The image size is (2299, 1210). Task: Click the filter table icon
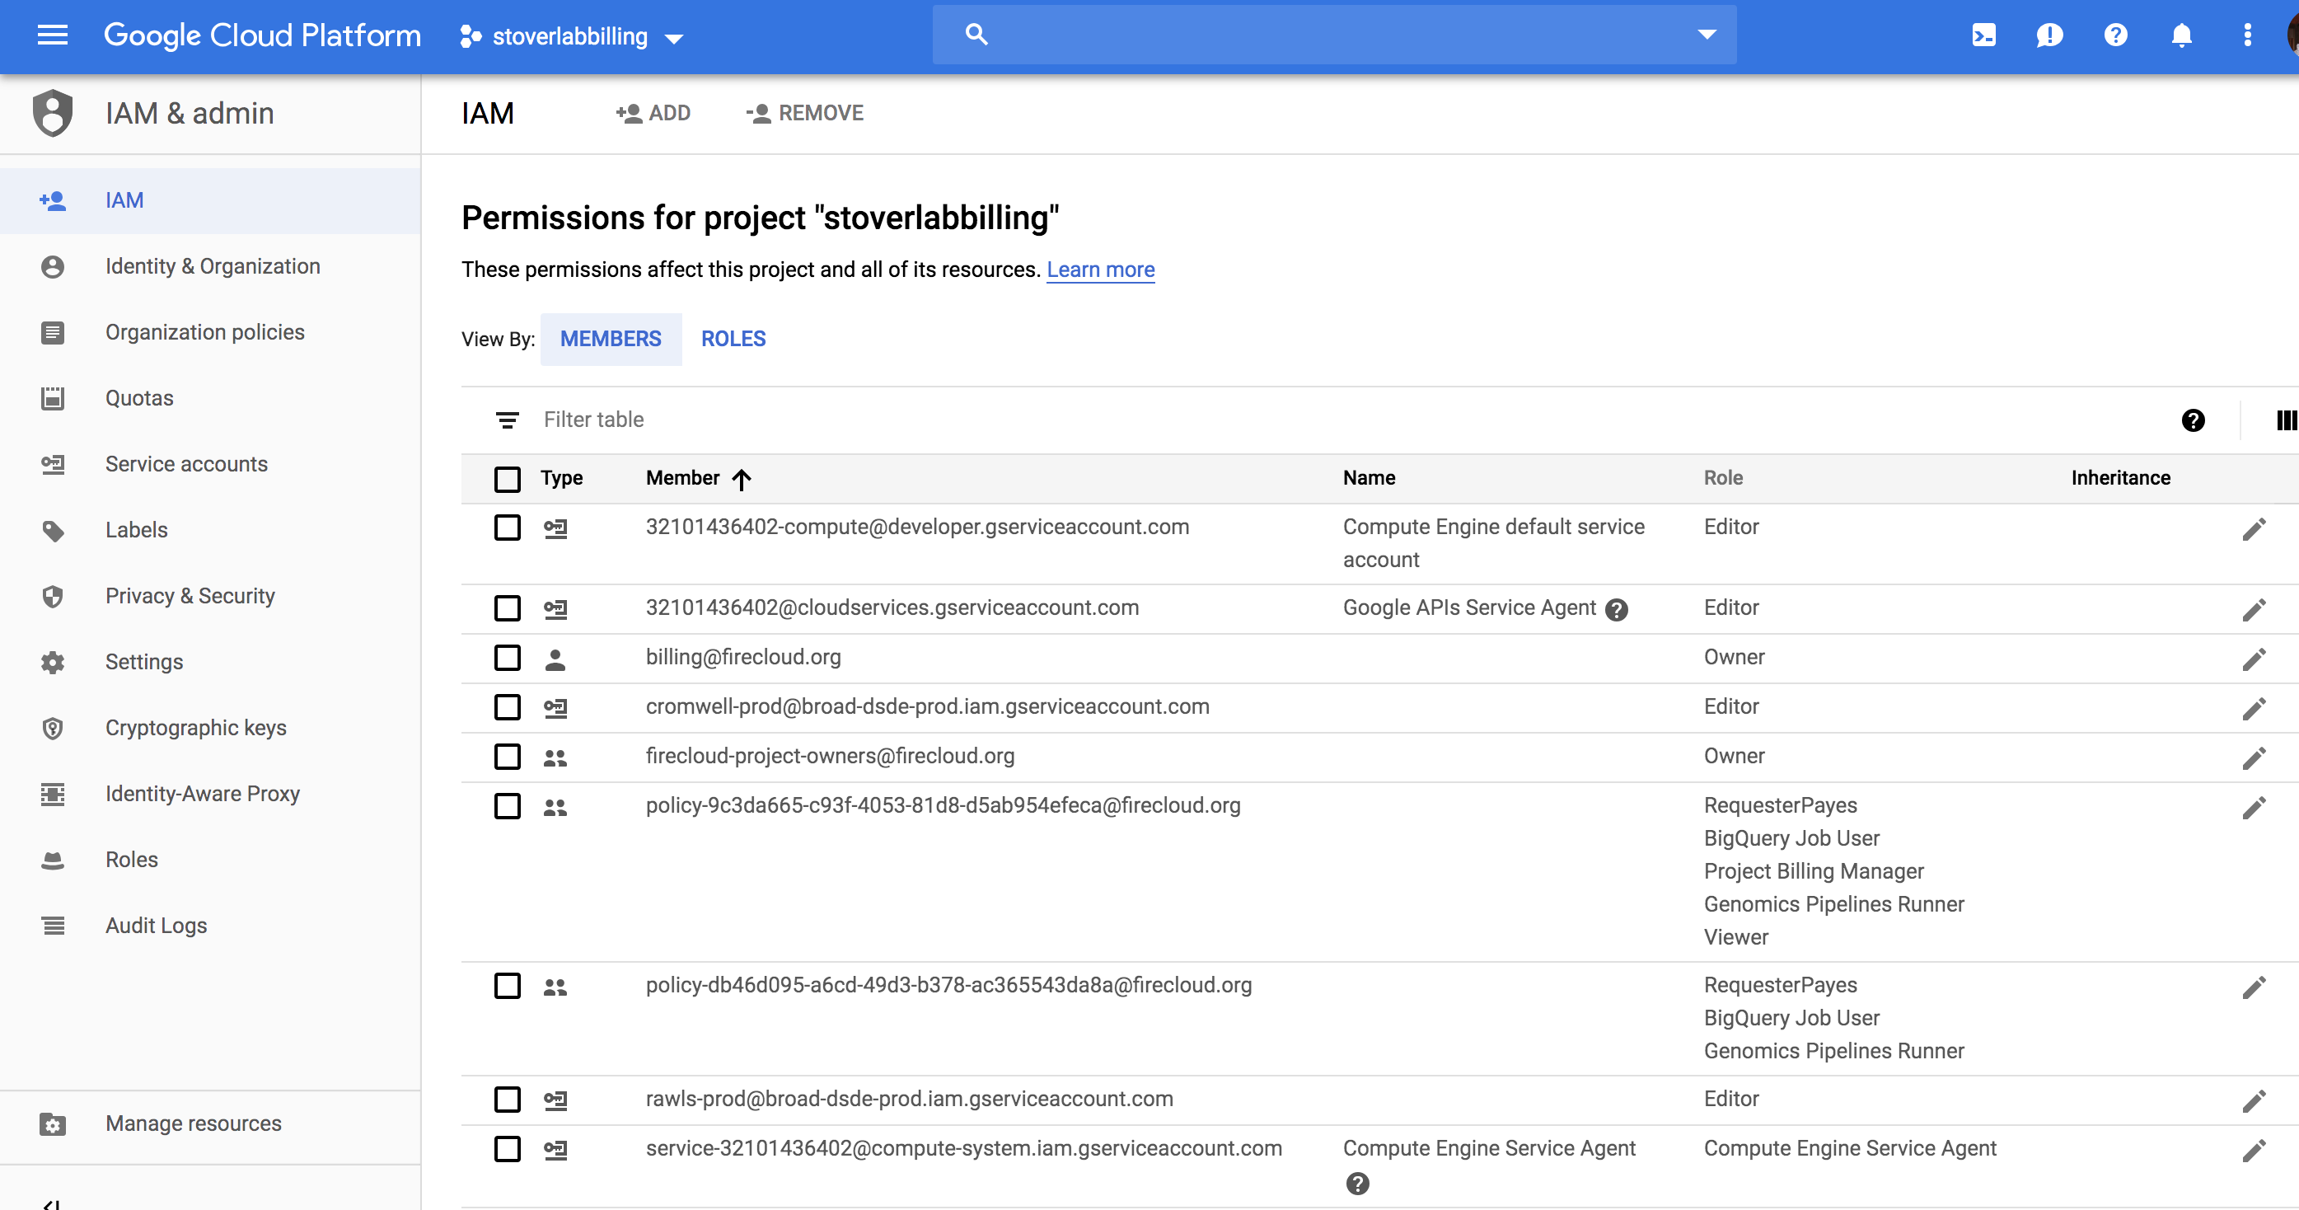(x=507, y=420)
